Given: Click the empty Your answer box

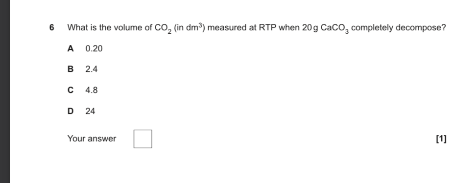Looking at the screenshot, I should tap(143, 139).
